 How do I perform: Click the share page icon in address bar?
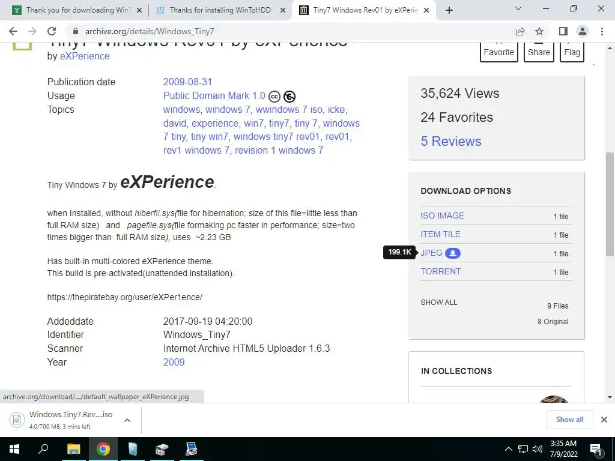(x=520, y=31)
